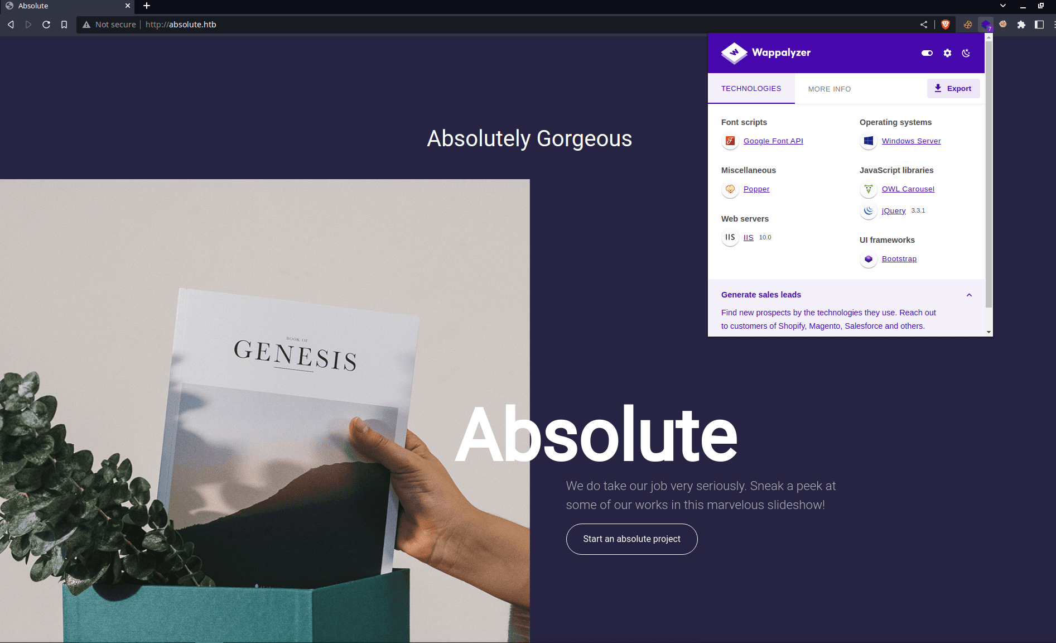
Task: Open the extensions puzzle piece menu
Action: 1021,25
